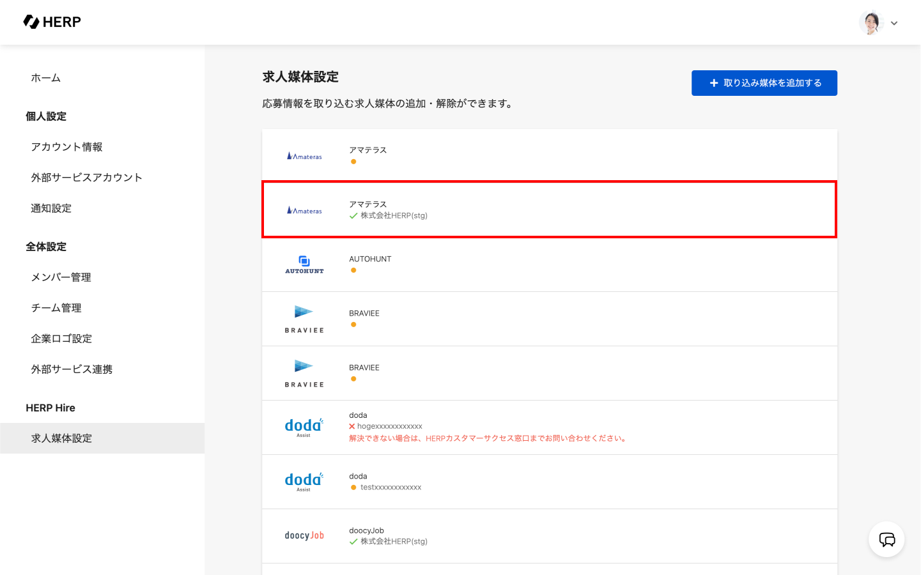Viewport: 921px width, 575px height.
Task: Click the HERP Hire section header
Action: pyautogui.click(x=50, y=408)
